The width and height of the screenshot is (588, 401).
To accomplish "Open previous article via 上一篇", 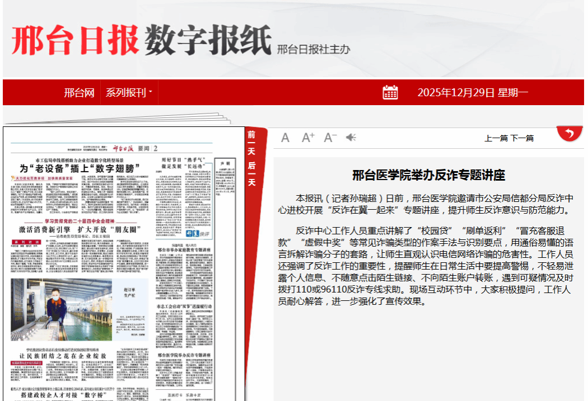I will coord(496,138).
